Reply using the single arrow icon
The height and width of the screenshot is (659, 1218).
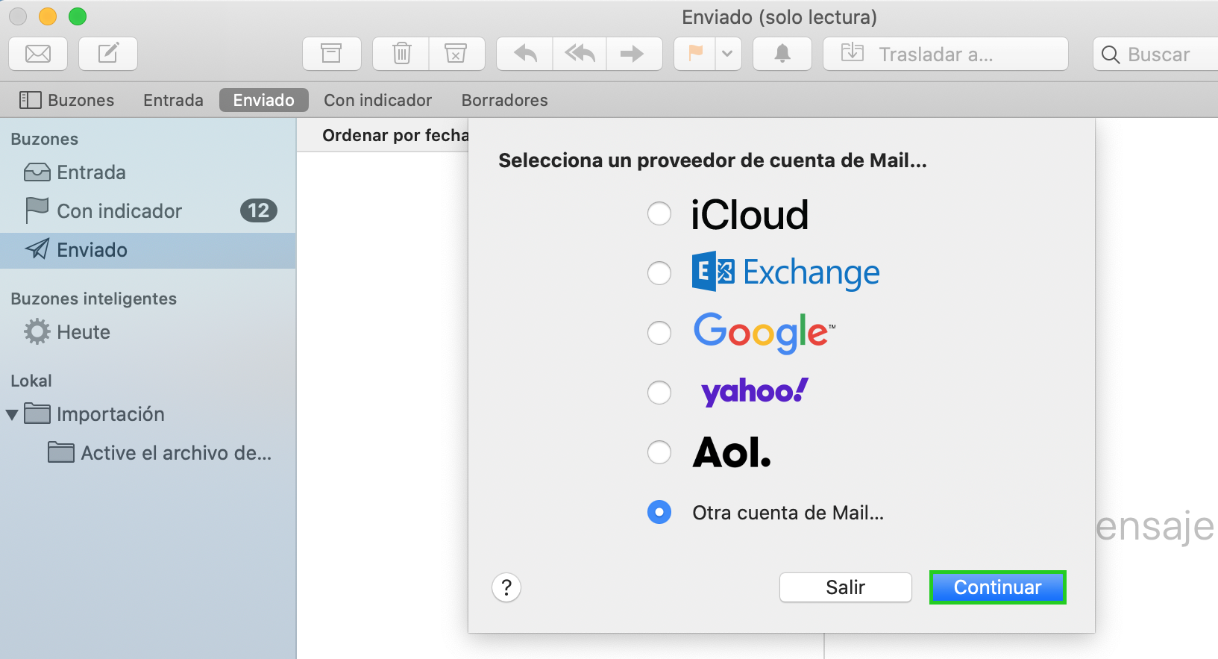[x=525, y=54]
